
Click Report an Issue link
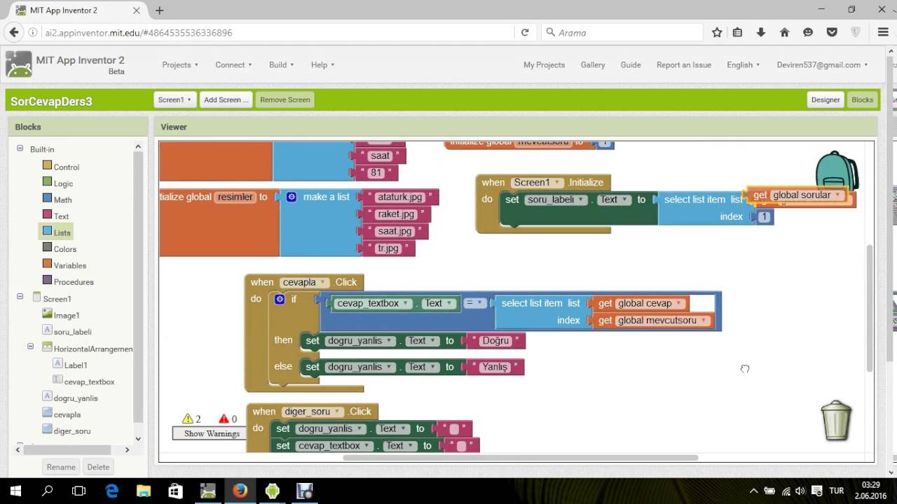(x=683, y=64)
